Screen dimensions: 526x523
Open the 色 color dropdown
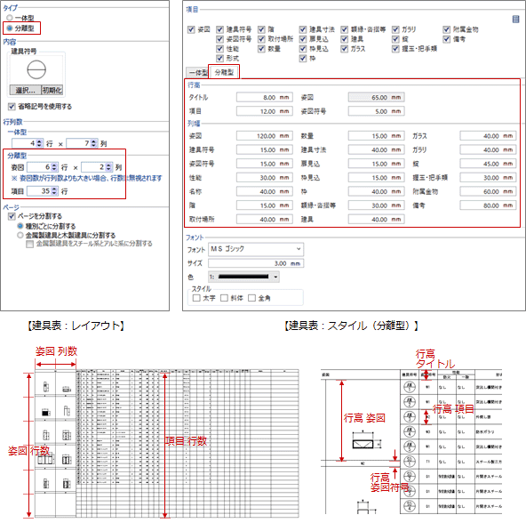[243, 277]
